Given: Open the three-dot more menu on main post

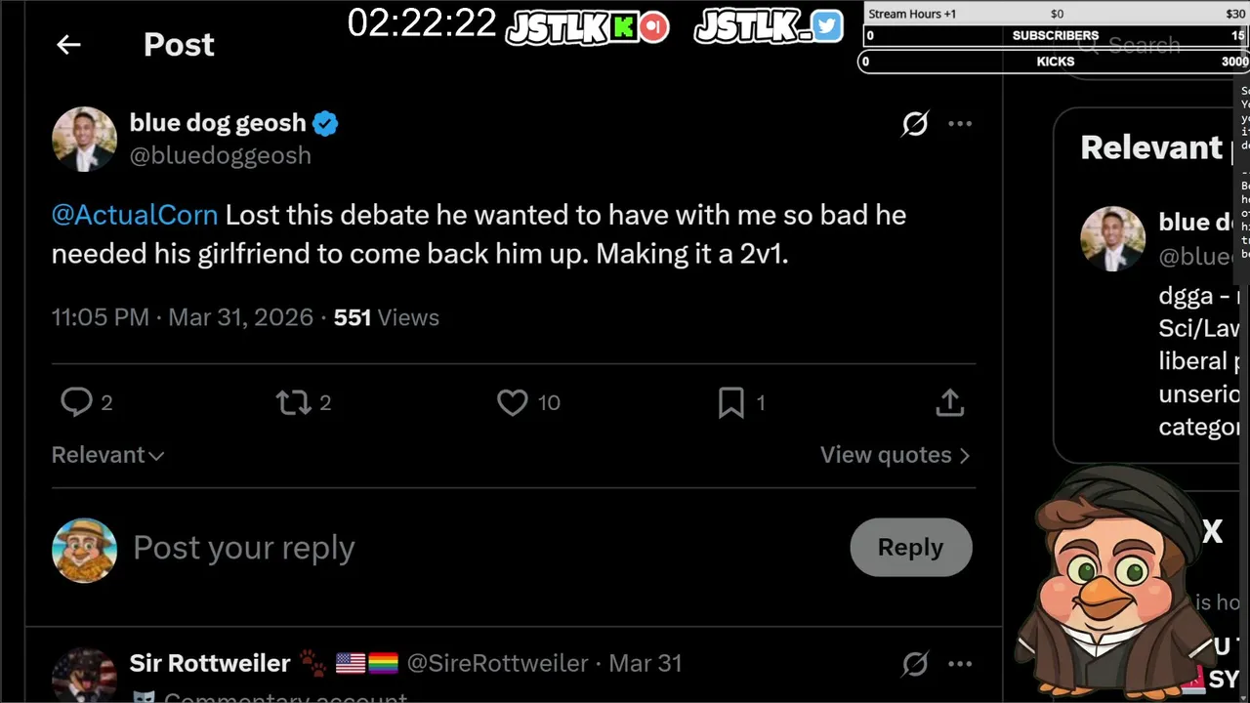Looking at the screenshot, I should point(960,124).
